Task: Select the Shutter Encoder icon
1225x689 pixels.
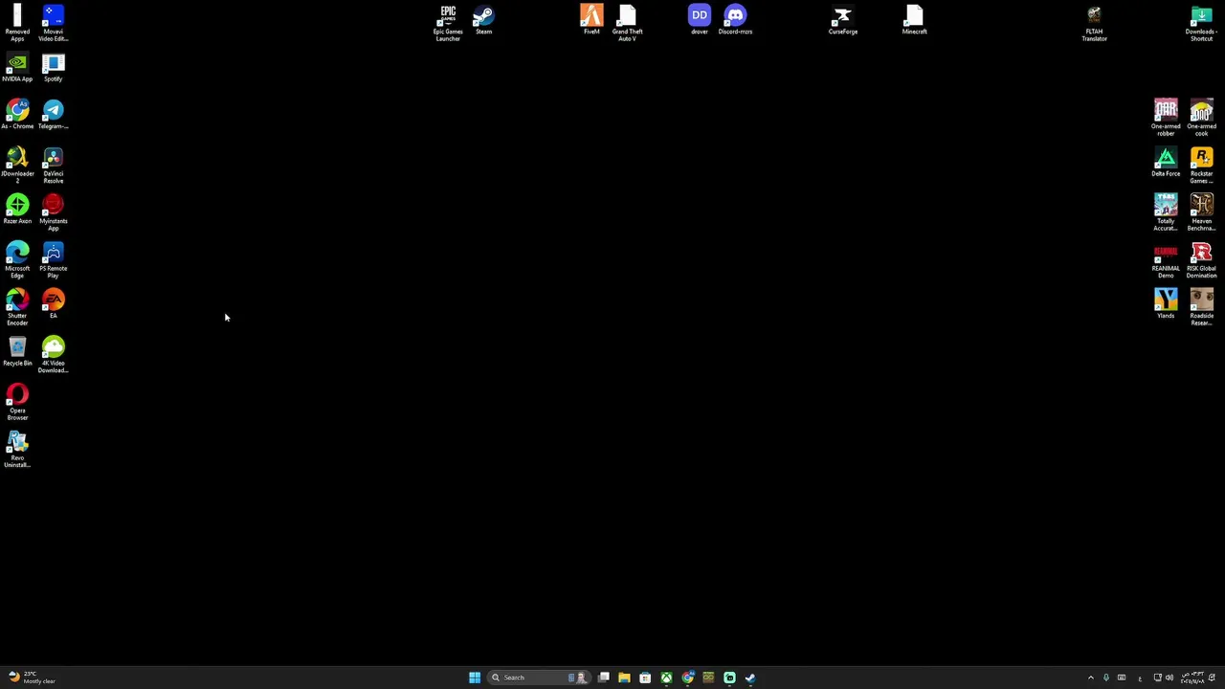Action: 17,307
